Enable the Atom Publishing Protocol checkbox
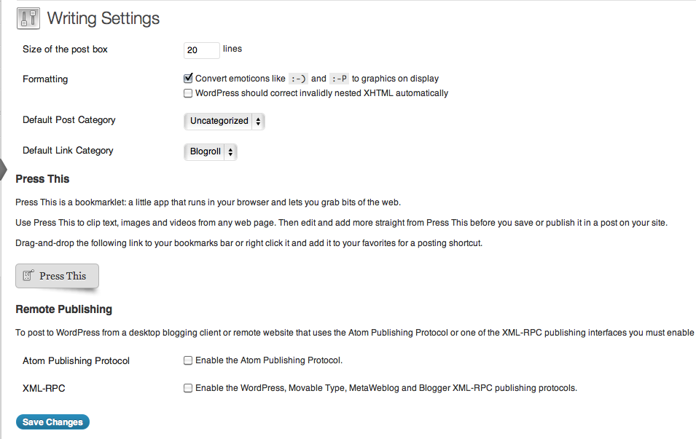The image size is (696, 439). [x=188, y=360]
